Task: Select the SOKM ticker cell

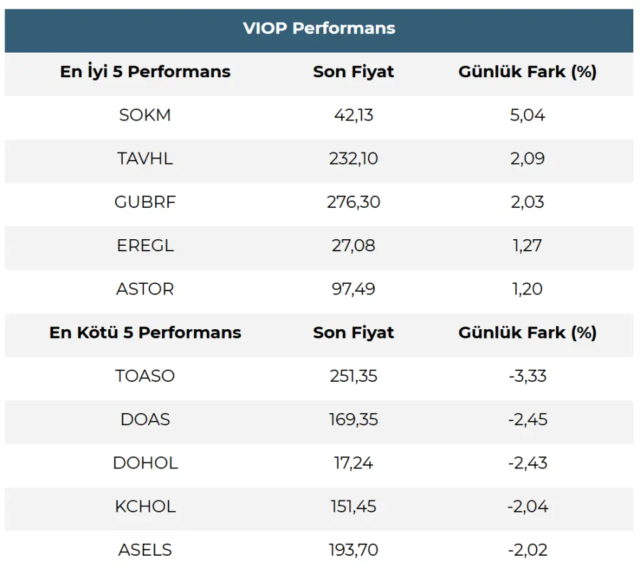Action: (x=145, y=115)
